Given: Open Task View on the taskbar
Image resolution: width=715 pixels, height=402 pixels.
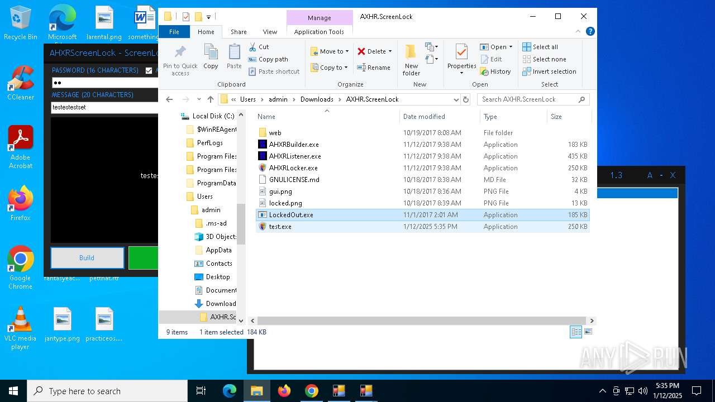Looking at the screenshot, I should coord(201,391).
